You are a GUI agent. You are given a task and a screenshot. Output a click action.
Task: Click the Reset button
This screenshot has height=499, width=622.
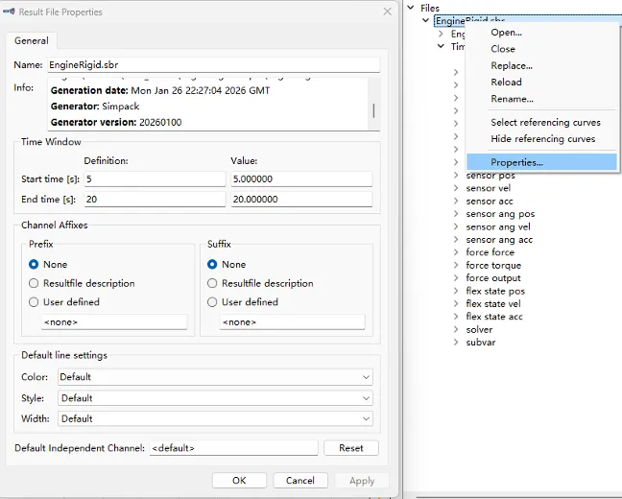point(350,448)
